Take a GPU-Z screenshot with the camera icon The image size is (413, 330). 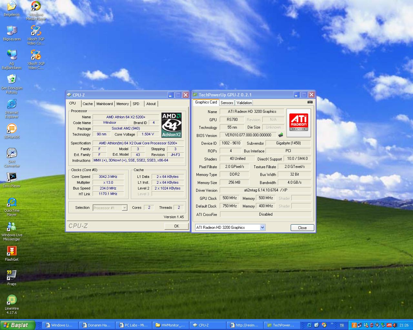310,102
